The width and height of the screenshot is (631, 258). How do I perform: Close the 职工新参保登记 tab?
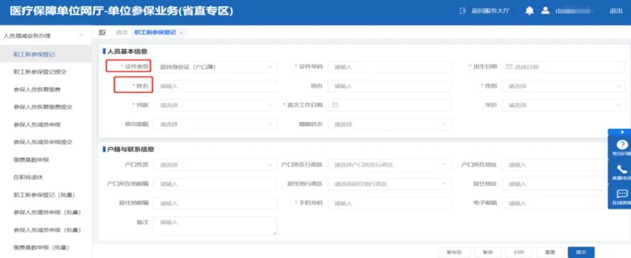click(x=181, y=33)
